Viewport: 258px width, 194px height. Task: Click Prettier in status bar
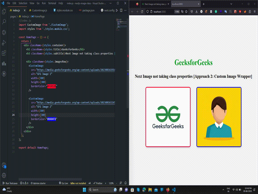98,183
